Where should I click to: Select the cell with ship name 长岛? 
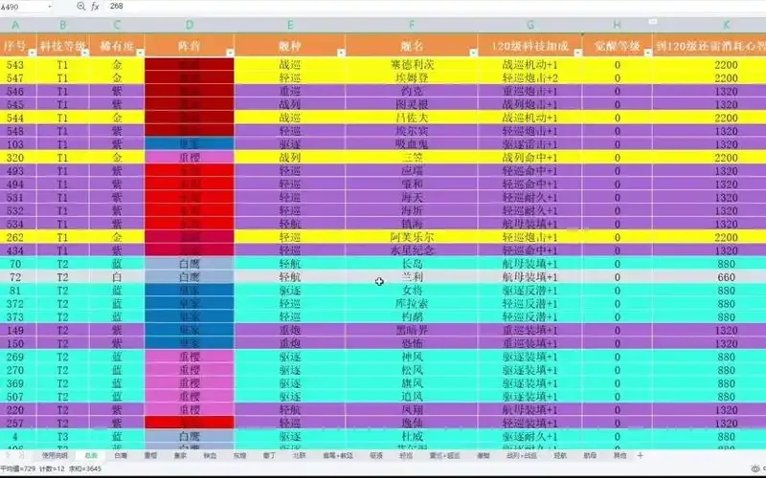pyautogui.click(x=412, y=264)
